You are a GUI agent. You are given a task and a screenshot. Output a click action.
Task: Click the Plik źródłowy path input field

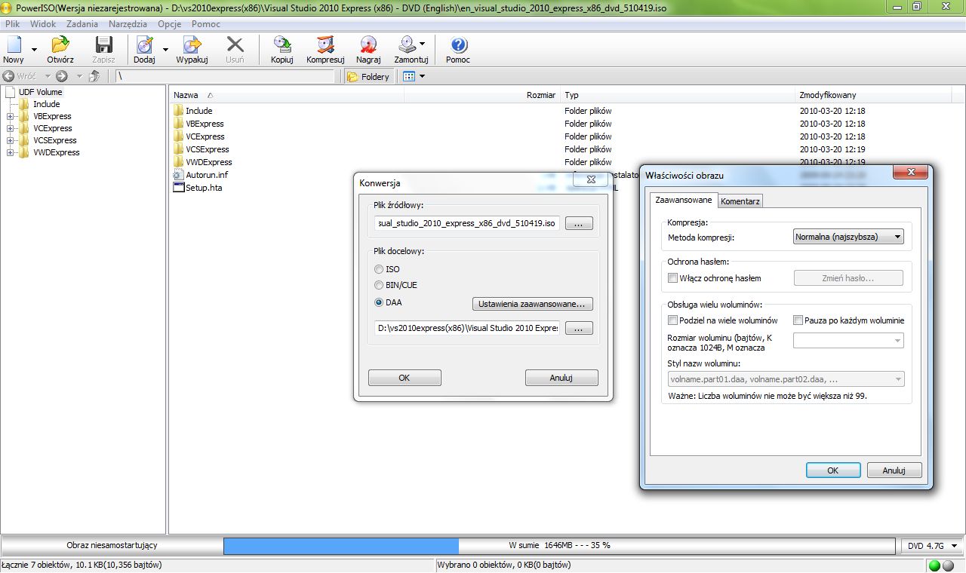click(x=467, y=223)
